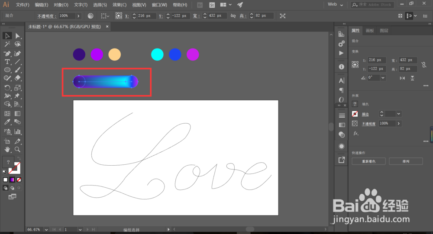Select the Eyedropper tool
The width and height of the screenshot is (433, 234).
click(7, 122)
